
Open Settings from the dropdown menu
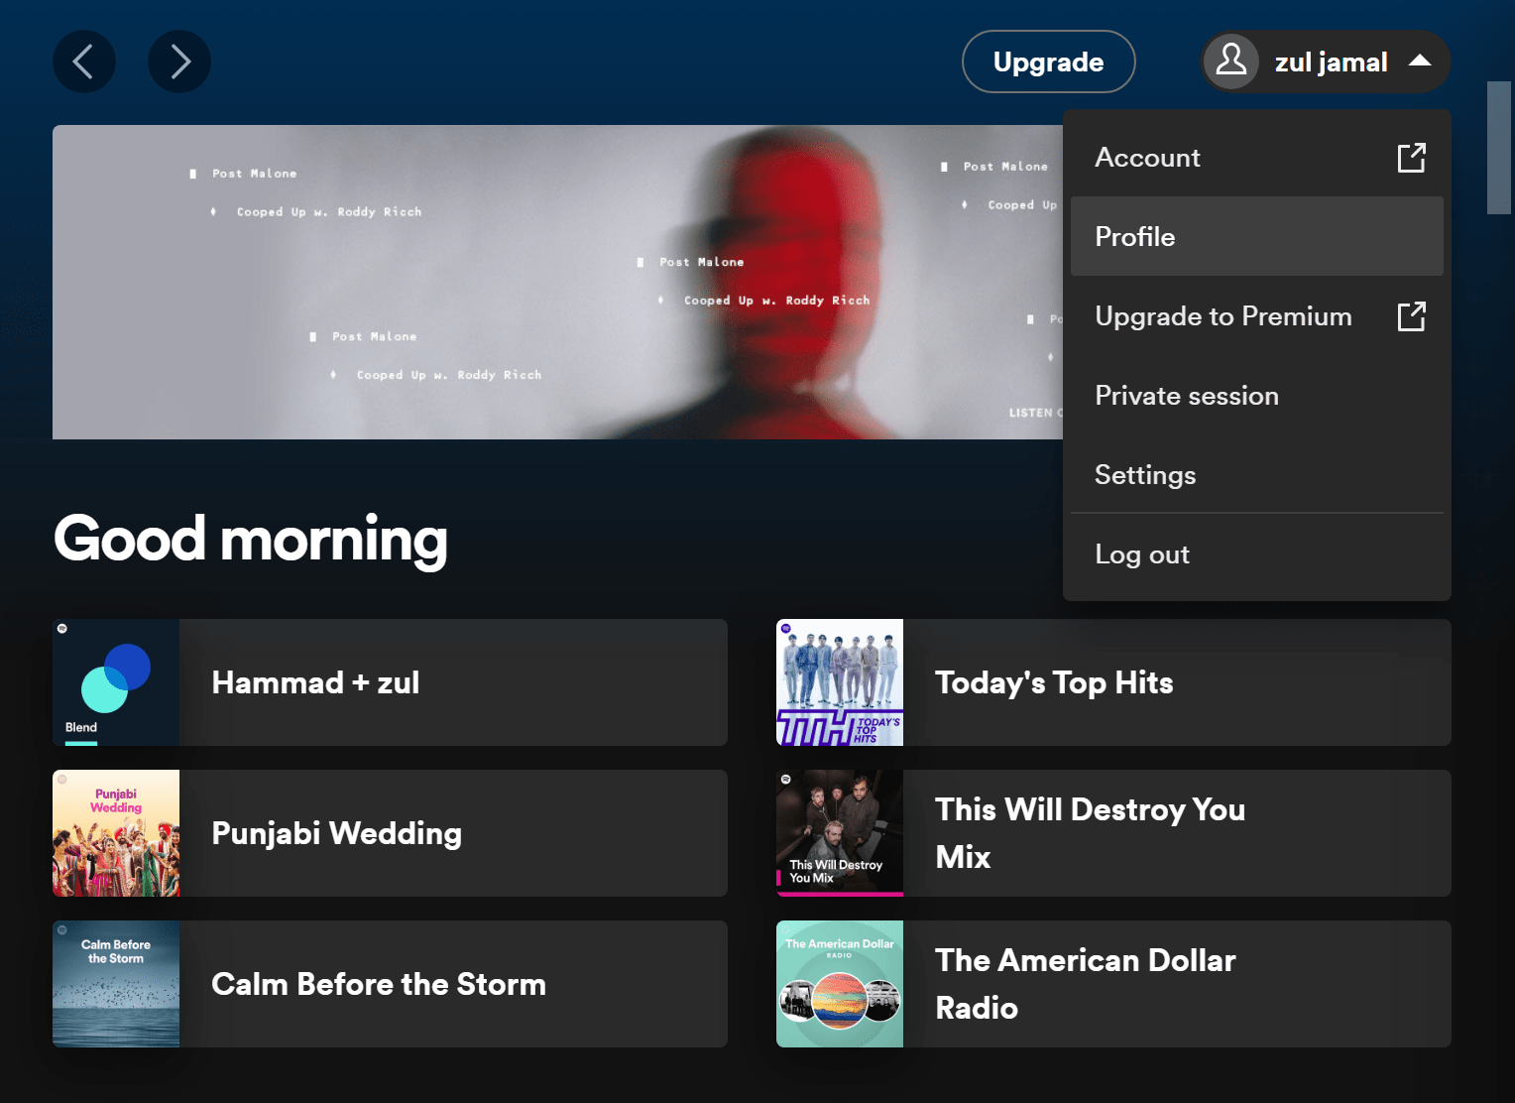pos(1257,474)
